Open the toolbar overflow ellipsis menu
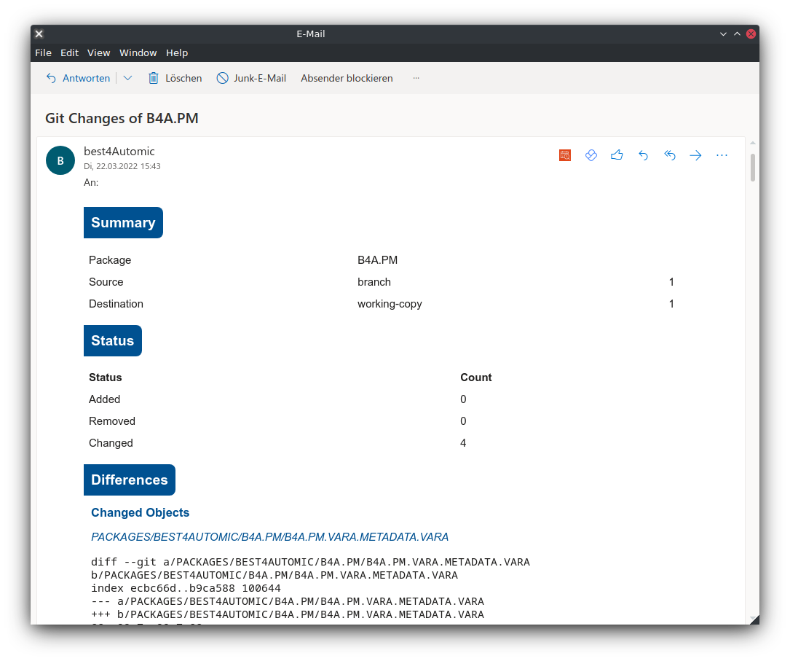This screenshot has height=661, width=790. pos(416,78)
